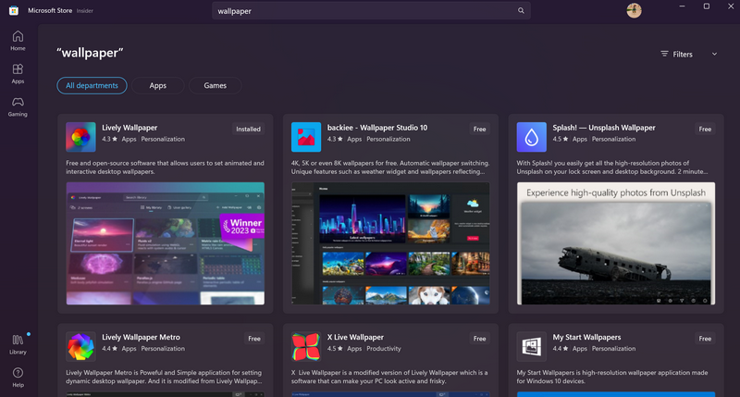This screenshot has height=397, width=740.
Task: Click the search magnifier icon
Action: pos(521,11)
